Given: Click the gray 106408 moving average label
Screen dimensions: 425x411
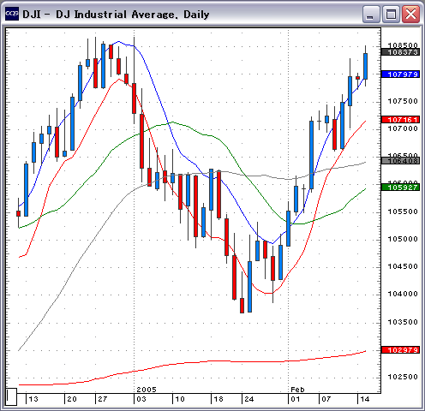Looking at the screenshot, I should coord(401,161).
